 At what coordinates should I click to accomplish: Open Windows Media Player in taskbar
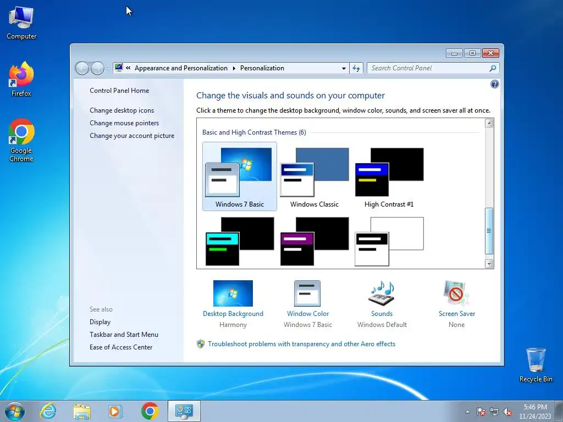[x=115, y=411]
